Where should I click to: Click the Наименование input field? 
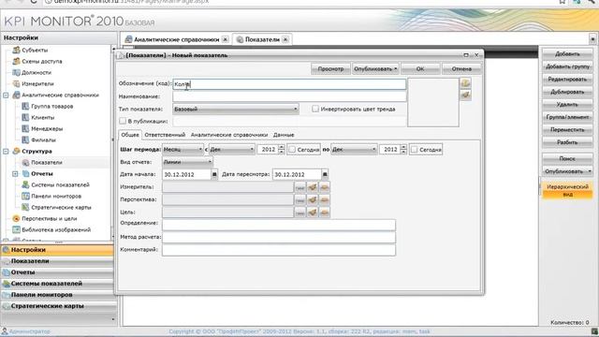coord(289,96)
